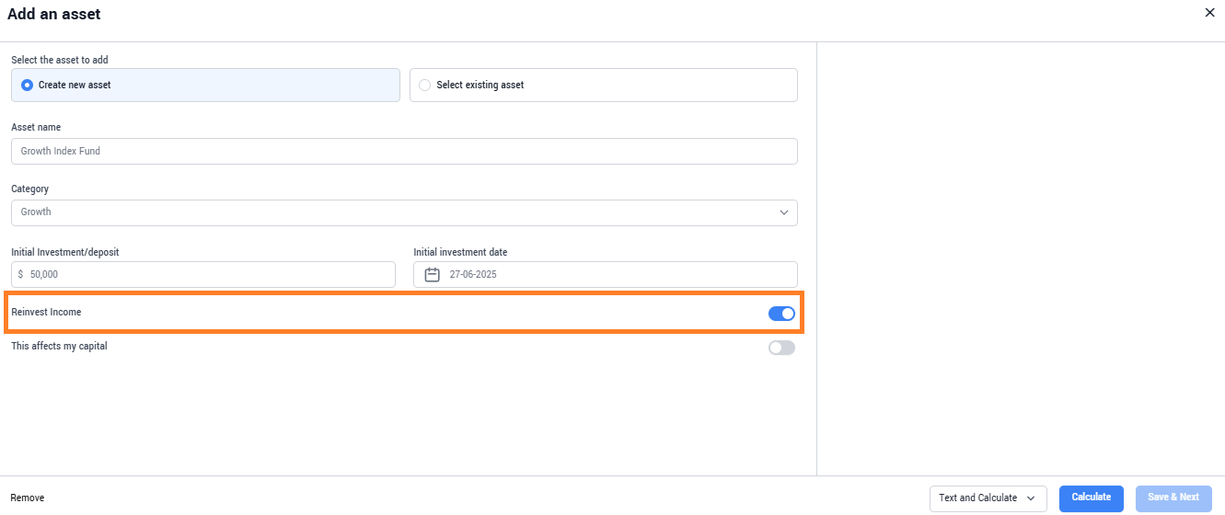The image size is (1225, 515).
Task: Click the This affects my capital label
Action: pos(59,347)
